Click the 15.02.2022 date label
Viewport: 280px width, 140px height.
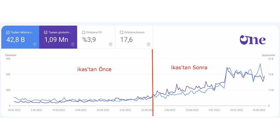pos(14,110)
